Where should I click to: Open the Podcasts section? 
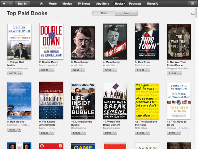point(135,3)
